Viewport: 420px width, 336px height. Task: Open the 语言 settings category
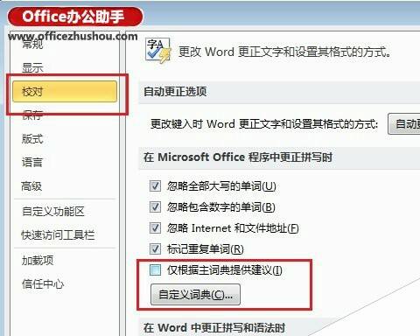coord(32,162)
